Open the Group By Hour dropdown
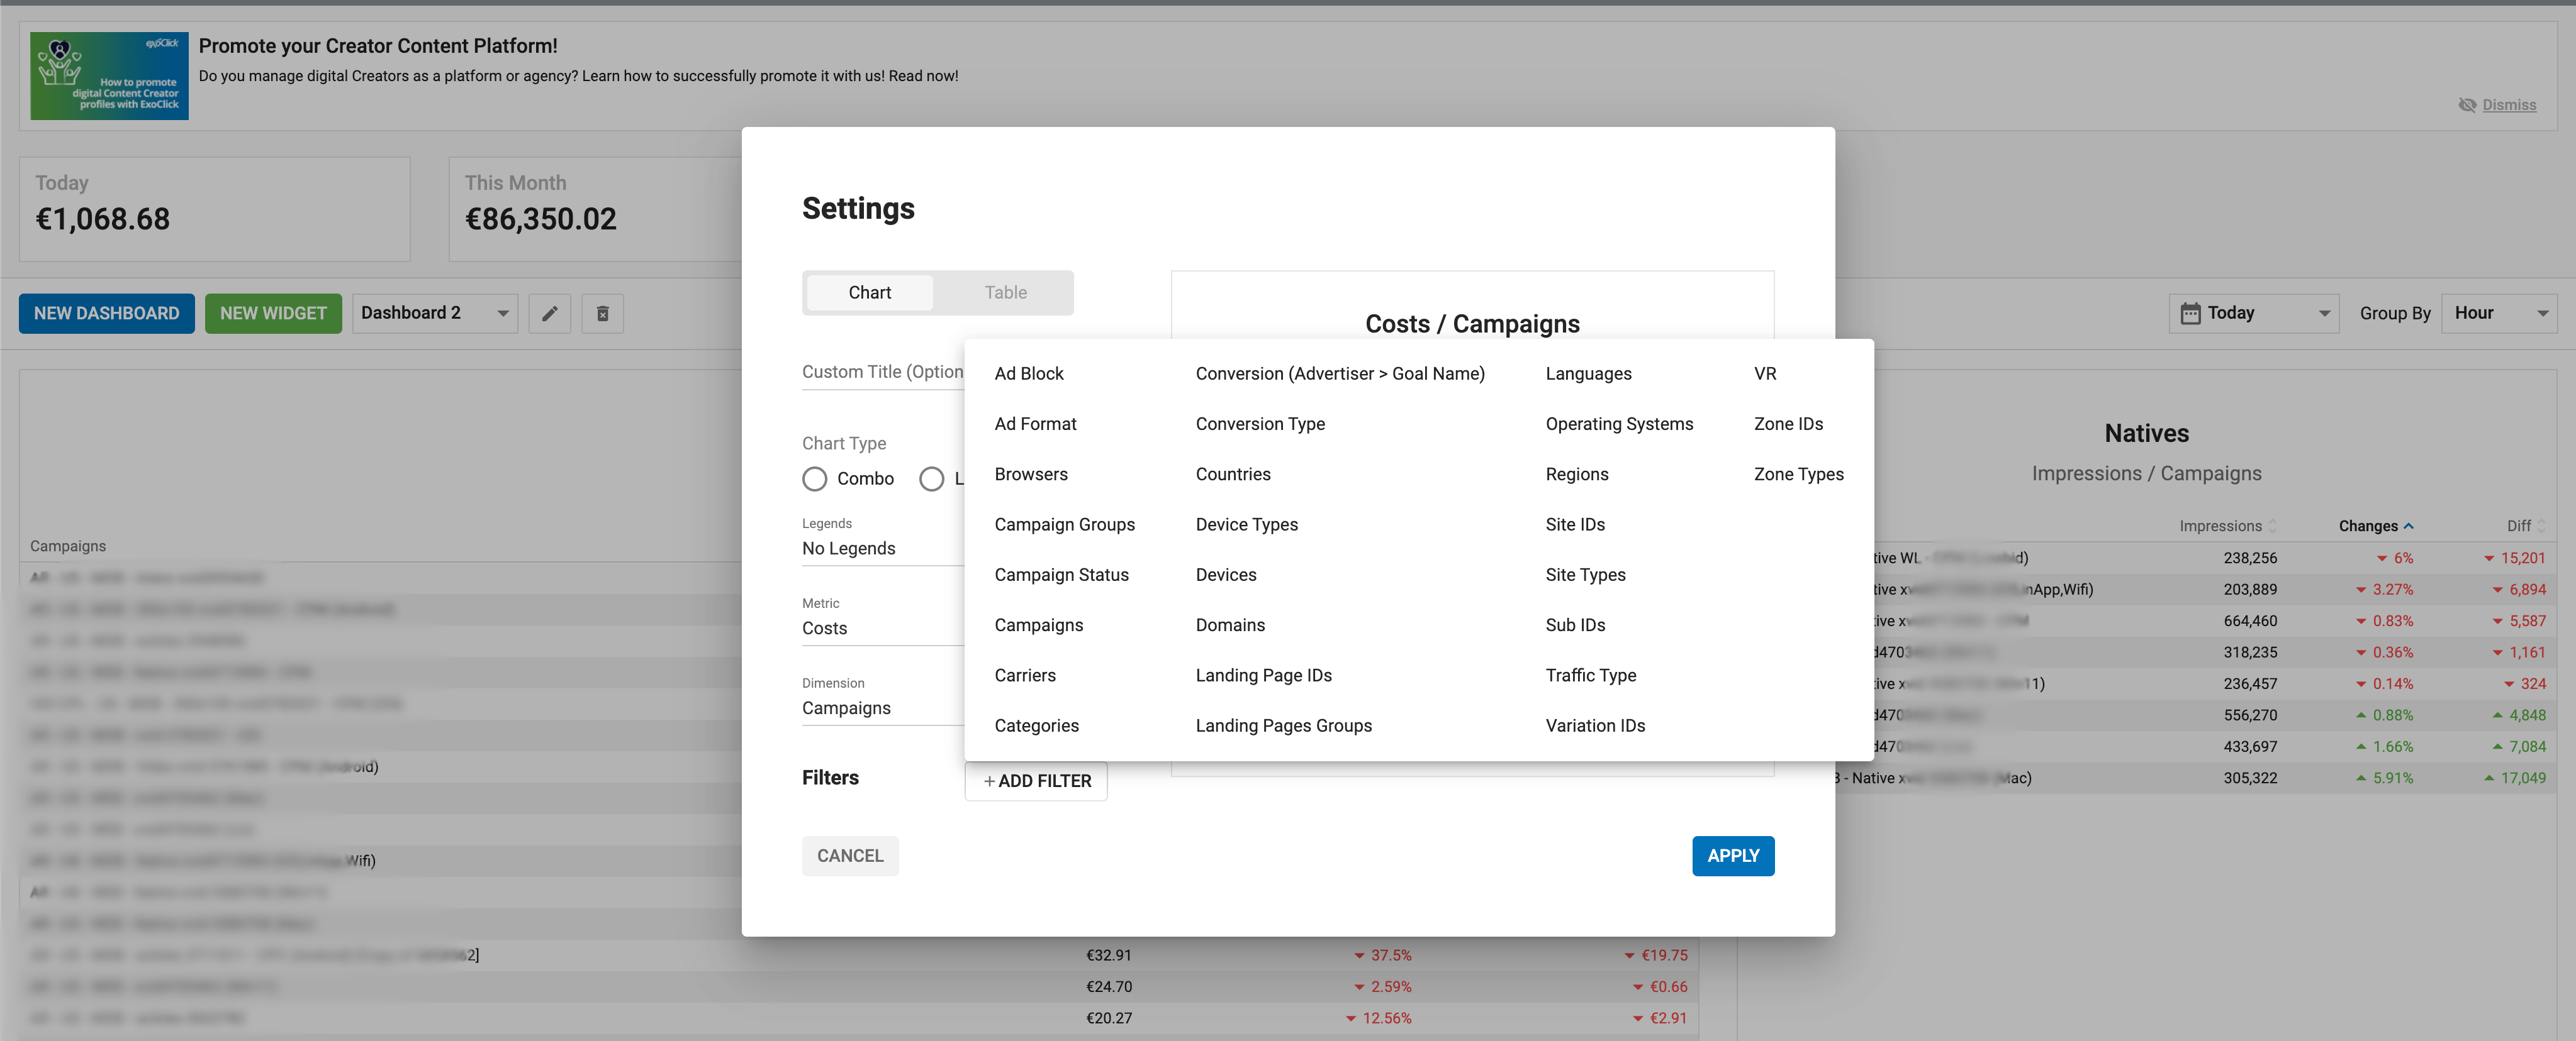Viewport: 2576px width, 1041px height. 2498,314
